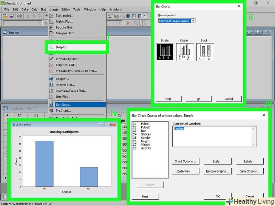Screen dimensions: 275x206
Task: Open the Assistant menu
Action: pyautogui.click(x=116, y=9)
